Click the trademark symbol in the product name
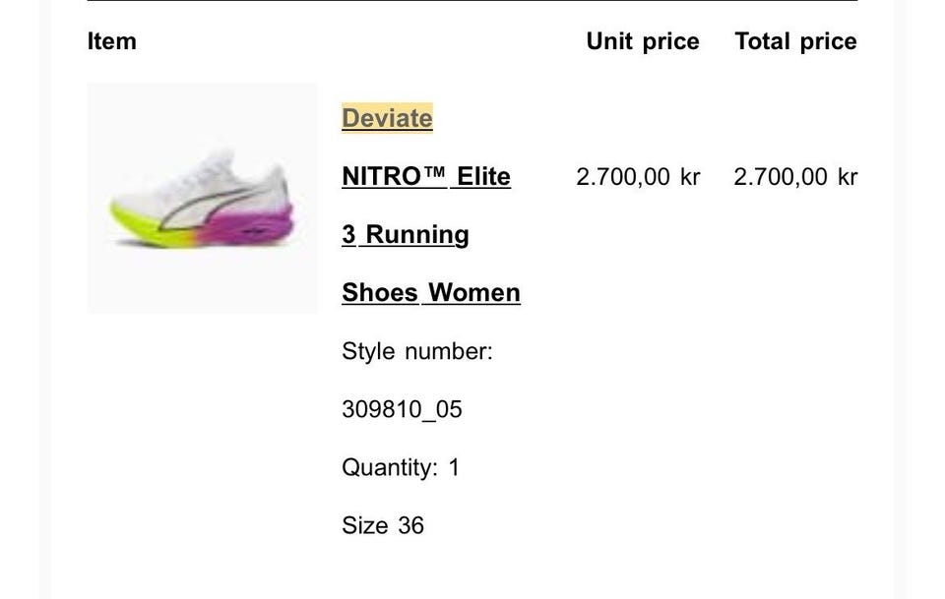Viewport: 945px width, 599px height. (x=435, y=174)
